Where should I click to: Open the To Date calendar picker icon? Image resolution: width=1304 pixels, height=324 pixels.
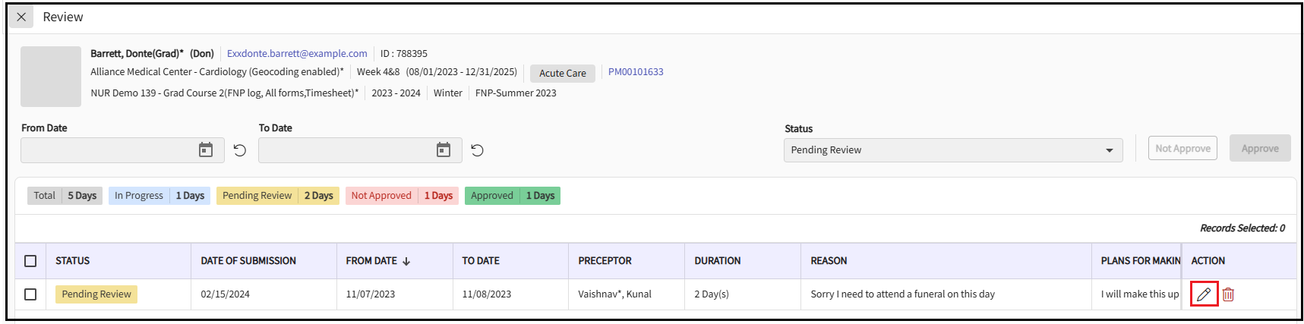(x=444, y=150)
